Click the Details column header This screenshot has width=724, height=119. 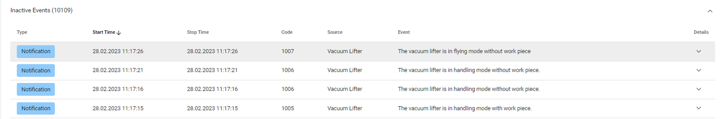tap(701, 32)
